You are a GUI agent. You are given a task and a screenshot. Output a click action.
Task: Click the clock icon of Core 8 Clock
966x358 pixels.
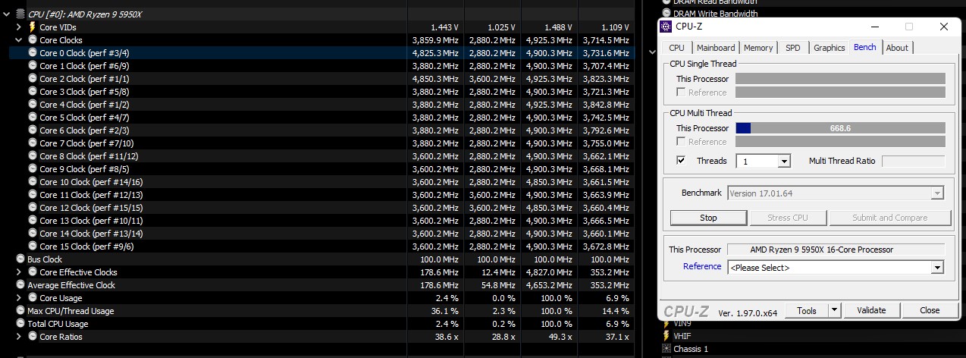33,156
